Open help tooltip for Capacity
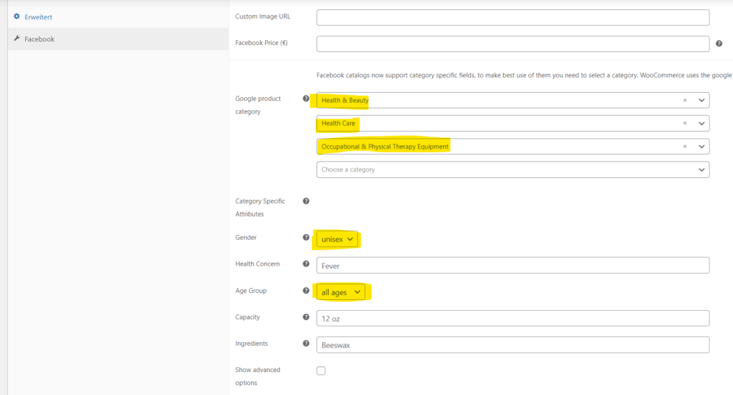The height and width of the screenshot is (395, 733). (306, 316)
